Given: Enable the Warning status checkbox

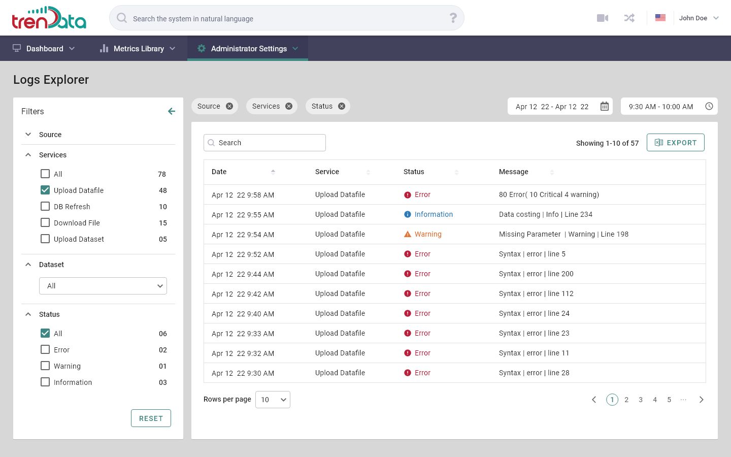Looking at the screenshot, I should click(x=45, y=366).
